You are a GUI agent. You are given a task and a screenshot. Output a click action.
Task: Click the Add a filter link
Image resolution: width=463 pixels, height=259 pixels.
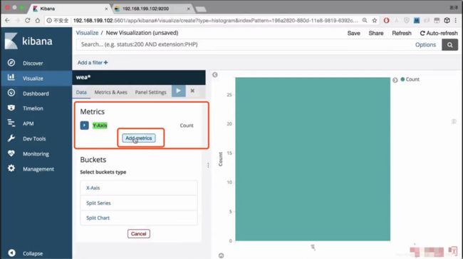93,63
